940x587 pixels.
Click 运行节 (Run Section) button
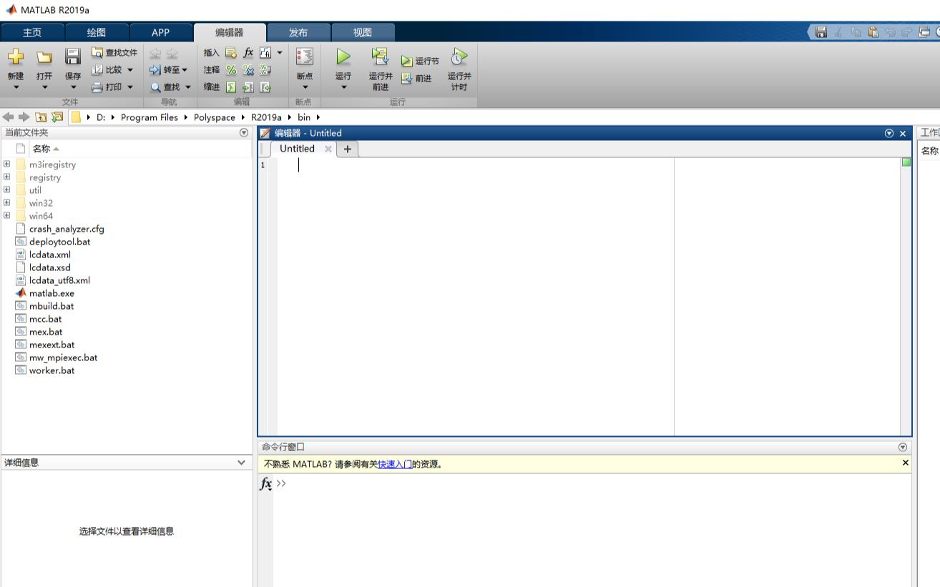pos(421,61)
